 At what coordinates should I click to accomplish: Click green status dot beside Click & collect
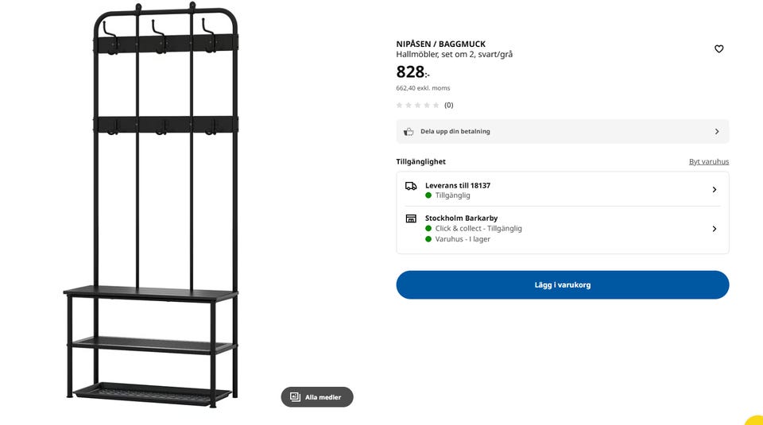tap(428, 229)
